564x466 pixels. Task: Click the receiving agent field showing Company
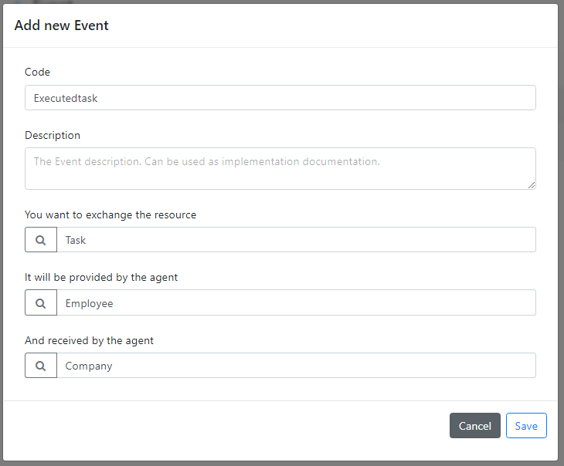pyautogui.click(x=297, y=366)
